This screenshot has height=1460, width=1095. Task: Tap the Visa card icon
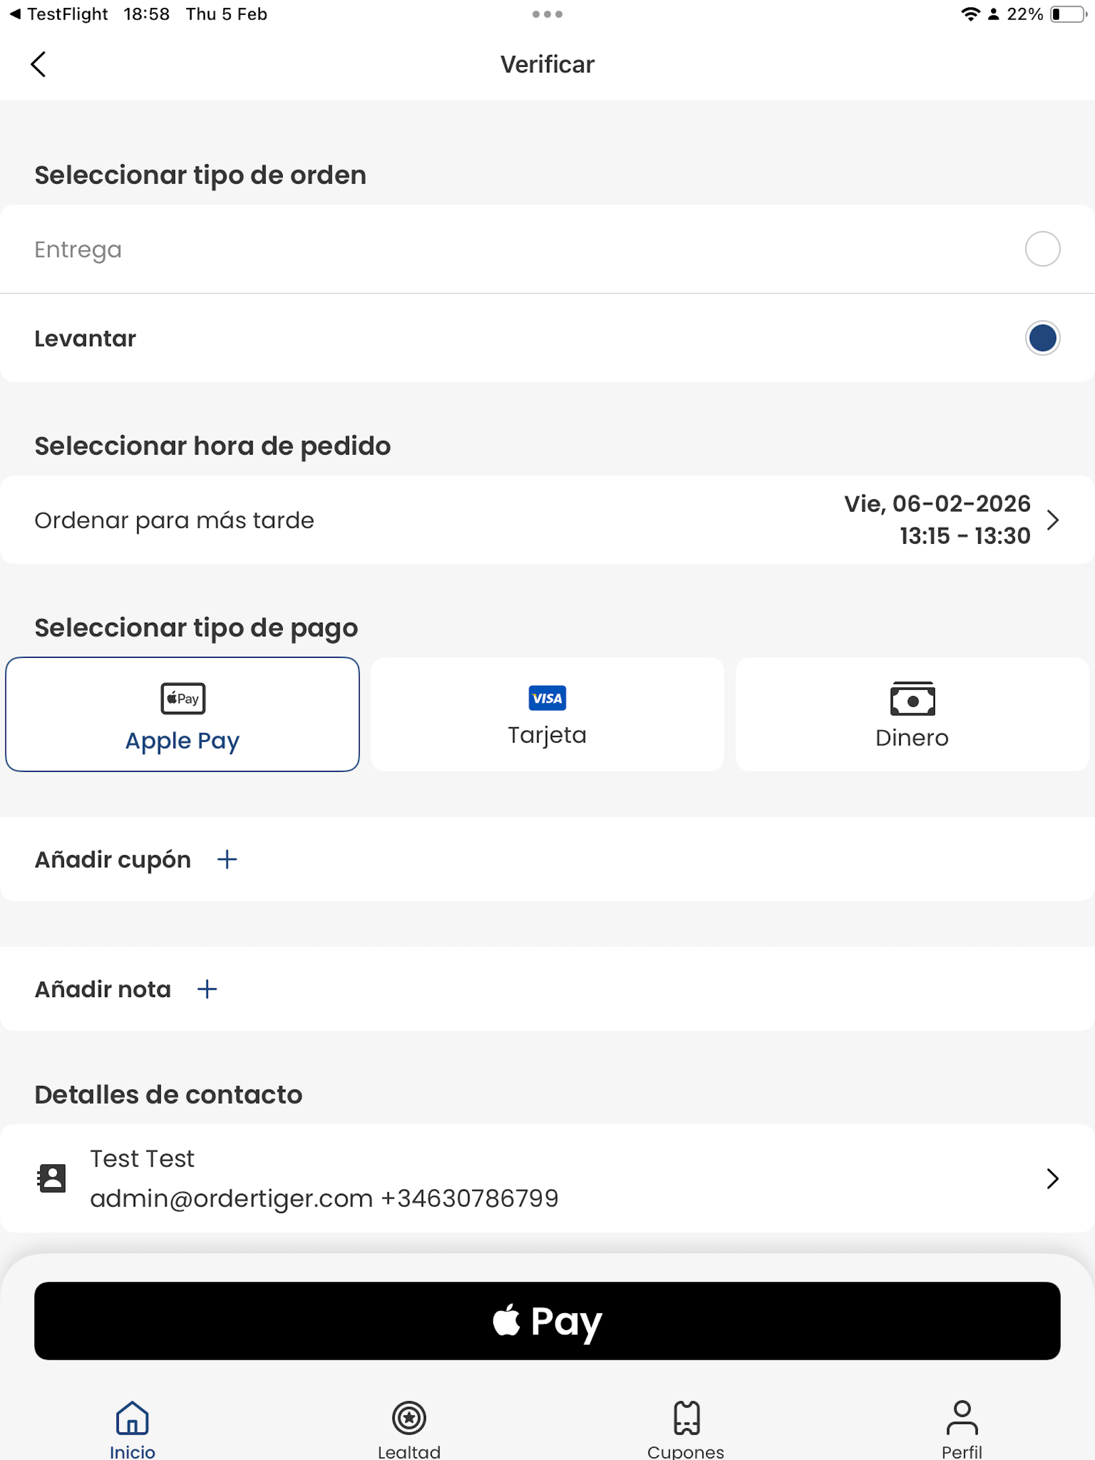(547, 698)
